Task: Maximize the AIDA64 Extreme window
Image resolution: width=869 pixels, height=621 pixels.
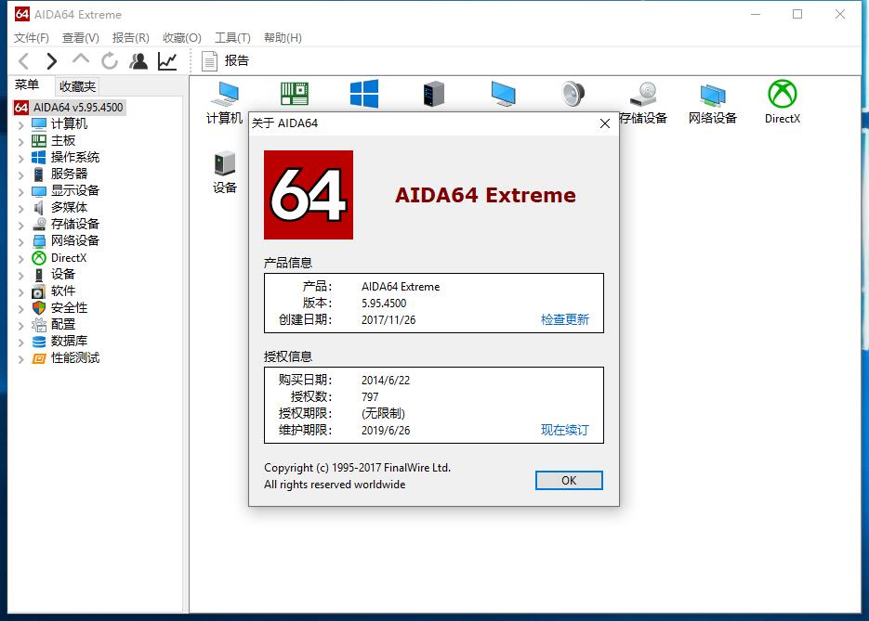Action: [x=797, y=15]
